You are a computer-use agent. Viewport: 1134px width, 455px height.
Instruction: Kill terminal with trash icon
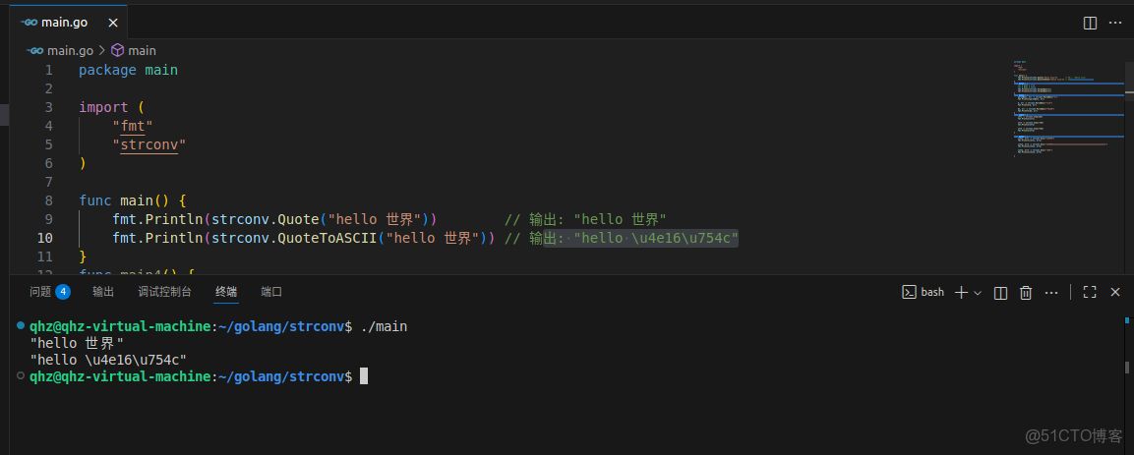(1026, 292)
